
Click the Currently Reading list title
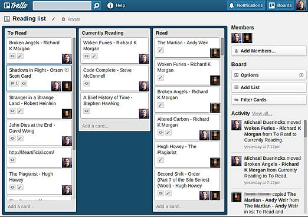point(103,33)
